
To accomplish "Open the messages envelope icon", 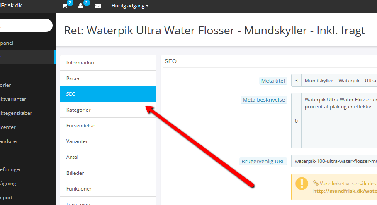I will (98, 6).
